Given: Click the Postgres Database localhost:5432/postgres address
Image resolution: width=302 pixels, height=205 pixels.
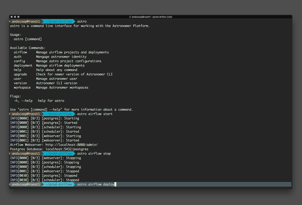Looking at the screenshot, I should pos(67,149).
